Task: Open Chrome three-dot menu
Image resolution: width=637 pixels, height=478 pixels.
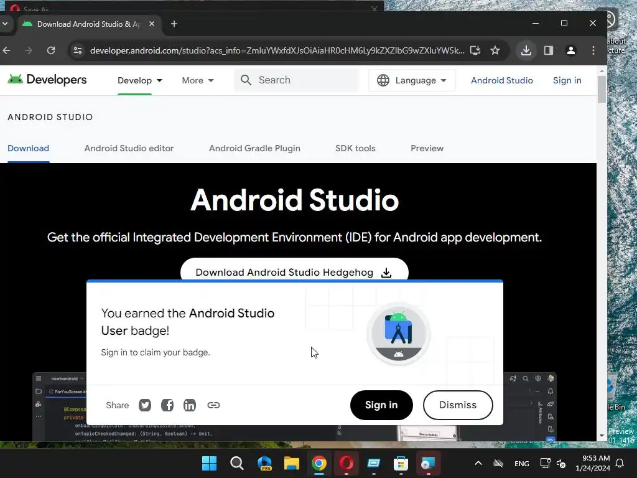Action: point(593,50)
